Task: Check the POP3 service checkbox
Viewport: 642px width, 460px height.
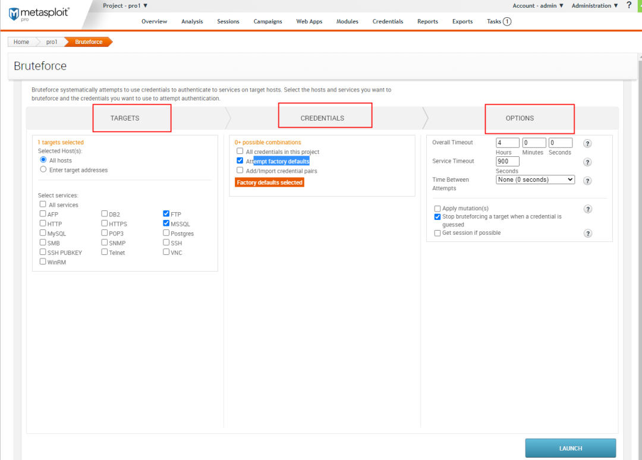Action: 105,232
